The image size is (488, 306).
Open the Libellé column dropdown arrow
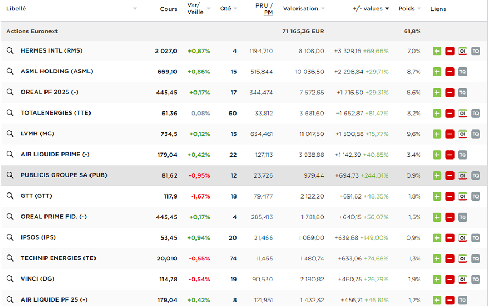click(x=135, y=9)
